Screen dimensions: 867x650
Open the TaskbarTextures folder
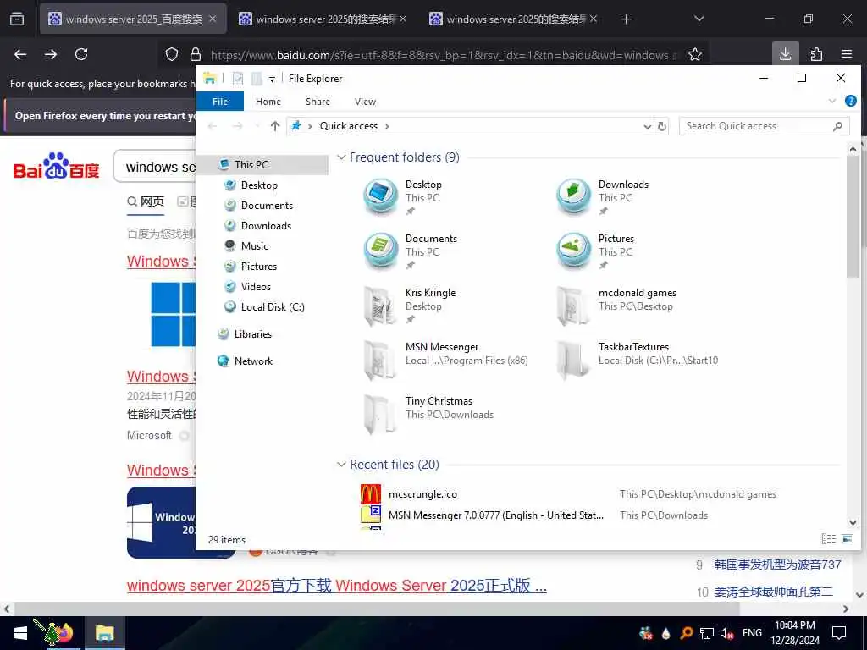coord(637,359)
